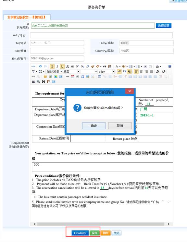187x242 pixels.
Task: Click paste as plain text icon
Action: point(110,67)
